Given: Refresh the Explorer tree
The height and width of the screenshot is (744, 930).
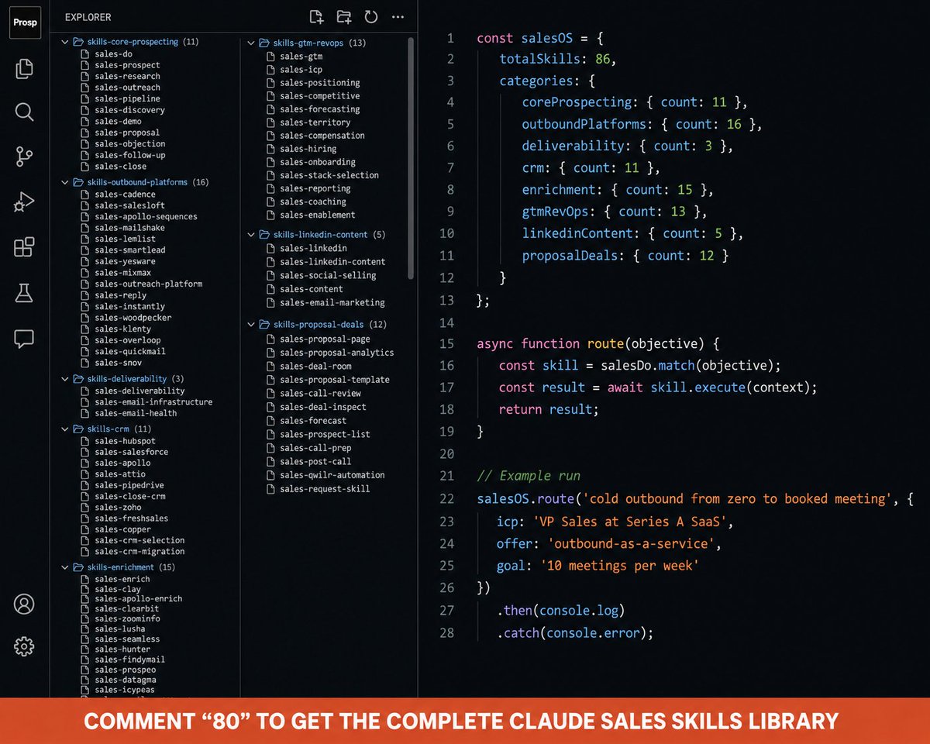Looking at the screenshot, I should click(x=370, y=17).
